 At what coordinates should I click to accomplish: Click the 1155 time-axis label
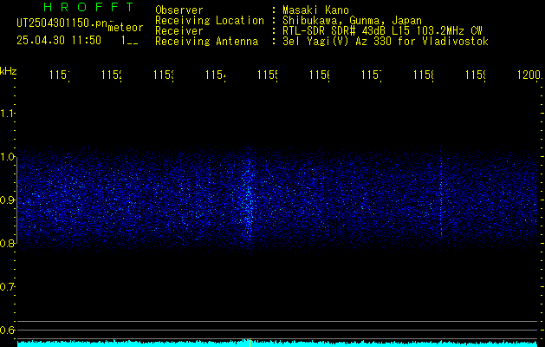268,75
